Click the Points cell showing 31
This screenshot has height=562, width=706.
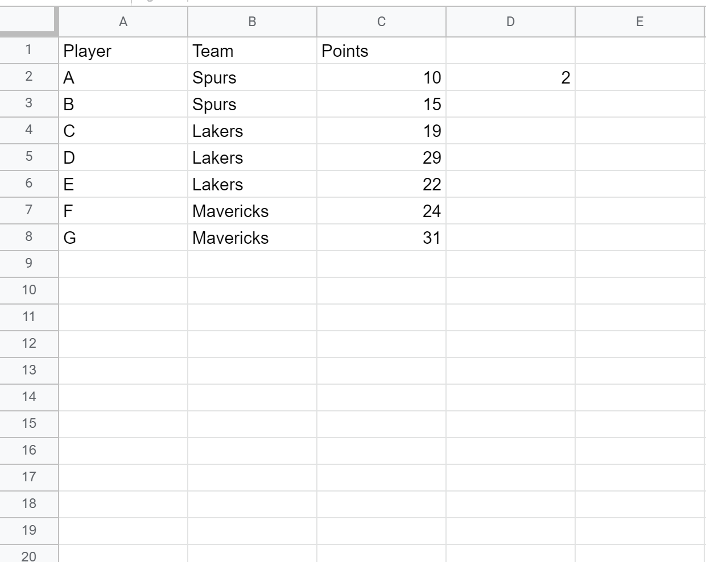[x=381, y=238]
